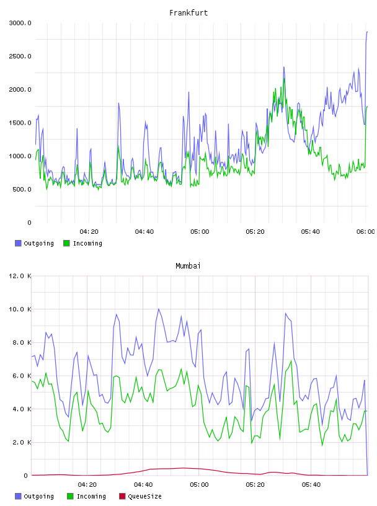The width and height of the screenshot is (377, 506).
Task: Click the 05:00 time label on Frankfurt chart
Action: pyautogui.click(x=200, y=232)
